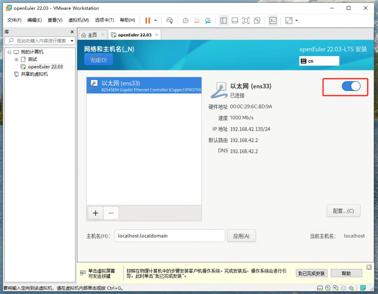Image resolution: width=378 pixels, height=294 pixels.
Task: Open the power options dropdown beside pause
Action: tap(155, 21)
